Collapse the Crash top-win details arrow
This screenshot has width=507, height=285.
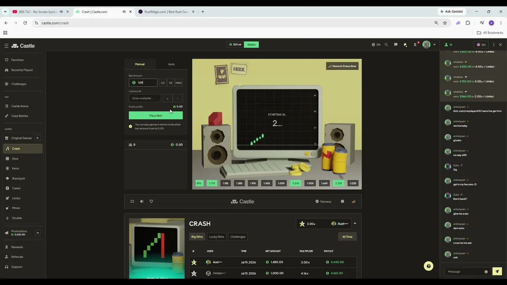click(x=355, y=224)
